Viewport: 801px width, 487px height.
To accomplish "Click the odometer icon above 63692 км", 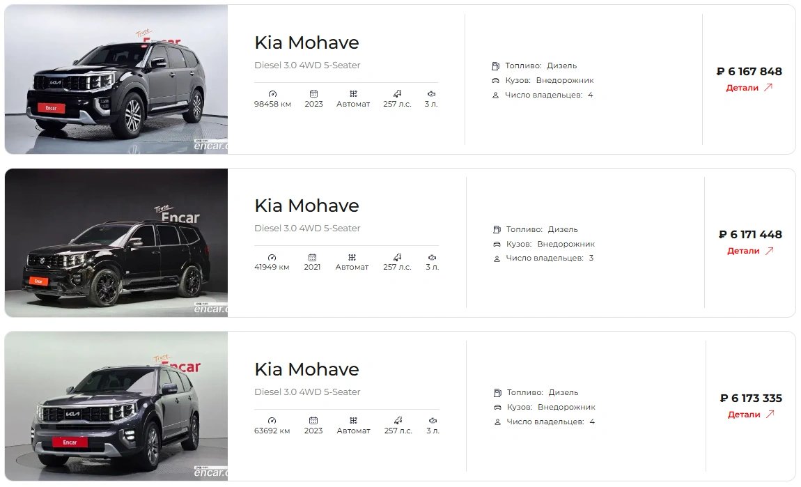I will pos(272,420).
